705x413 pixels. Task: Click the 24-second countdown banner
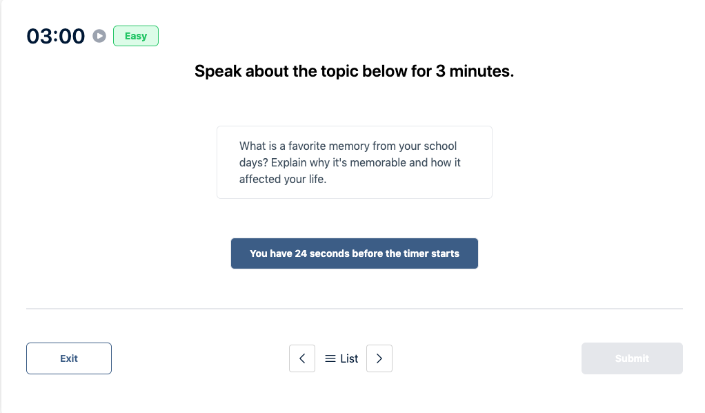[354, 253]
